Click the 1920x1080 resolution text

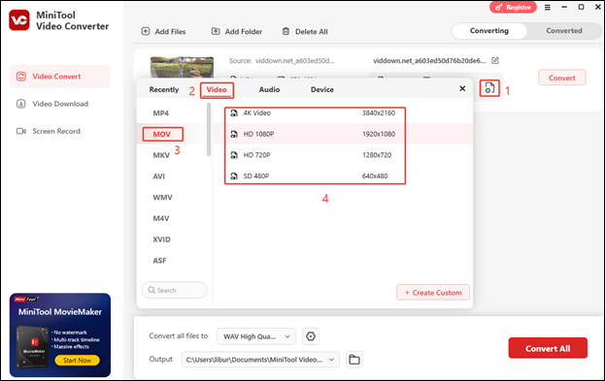point(379,134)
